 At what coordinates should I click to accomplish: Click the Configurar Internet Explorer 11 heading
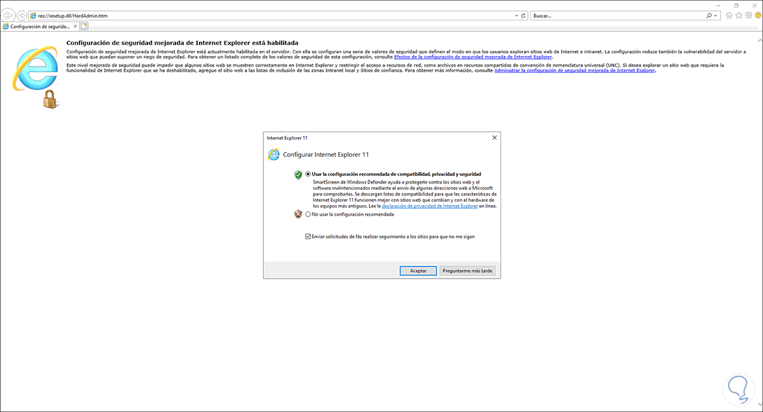[x=326, y=154]
